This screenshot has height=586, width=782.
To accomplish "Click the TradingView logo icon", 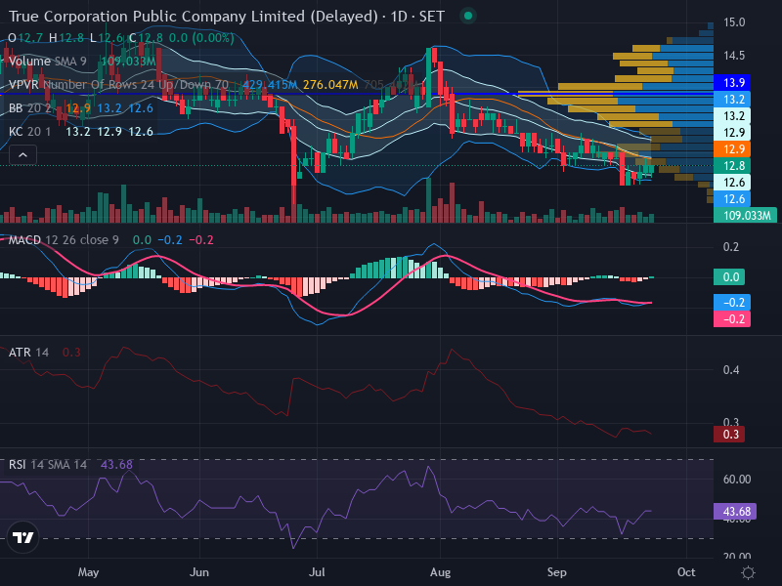I will point(22,537).
